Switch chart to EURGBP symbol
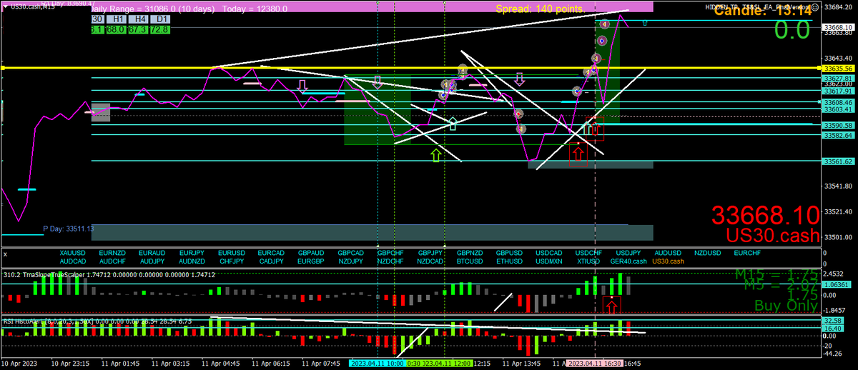This screenshot has width=858, height=370. tap(311, 261)
